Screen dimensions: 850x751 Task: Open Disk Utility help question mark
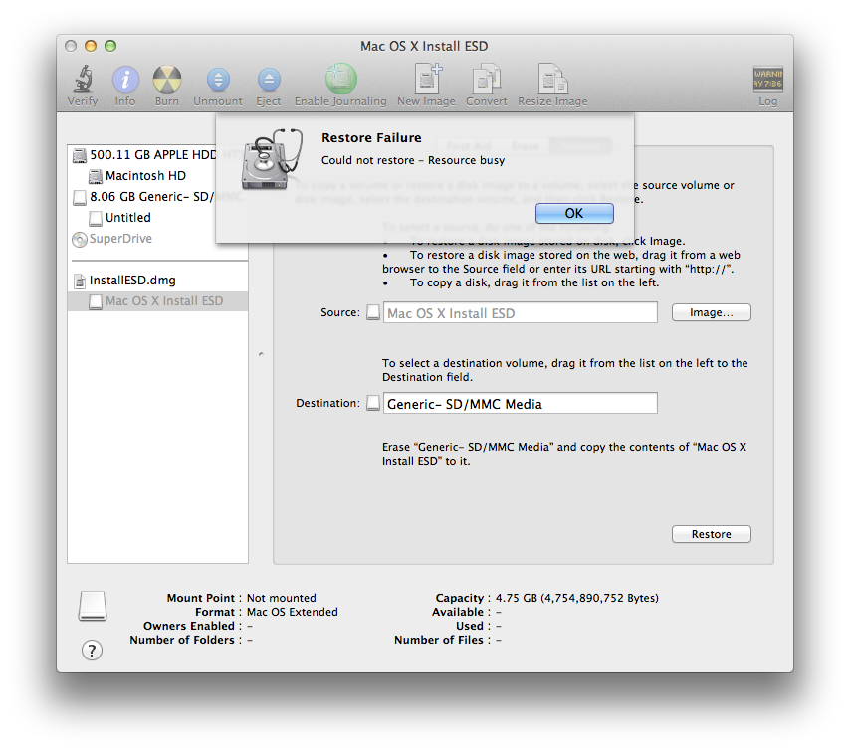click(x=92, y=650)
